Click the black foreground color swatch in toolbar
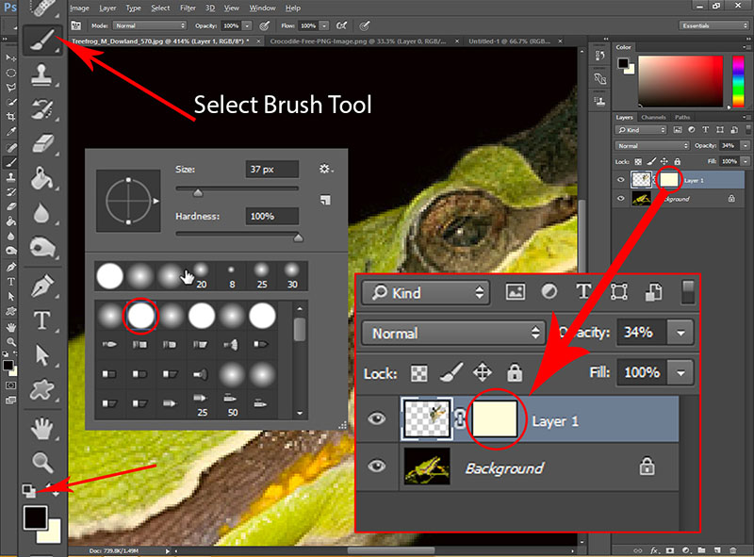 tap(35, 516)
